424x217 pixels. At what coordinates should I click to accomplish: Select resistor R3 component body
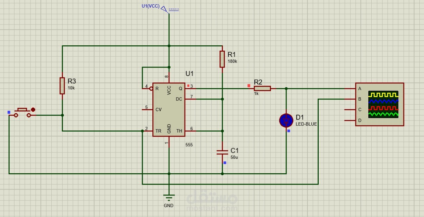(62, 86)
